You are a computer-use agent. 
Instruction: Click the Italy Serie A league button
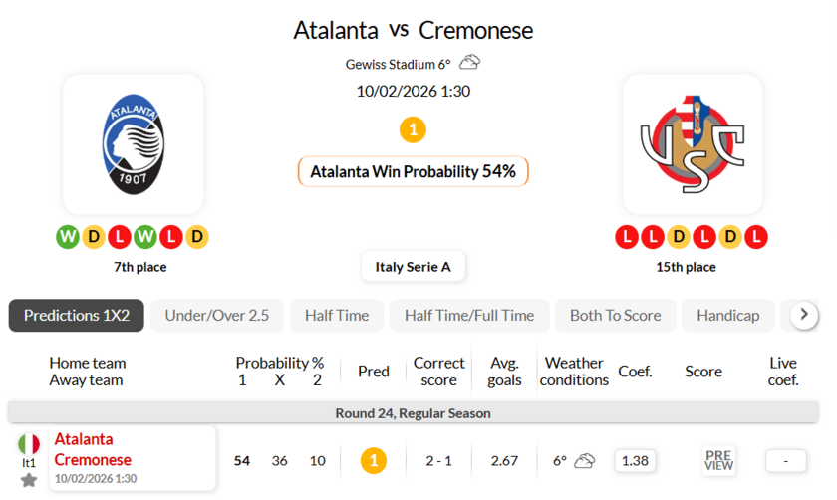413,267
